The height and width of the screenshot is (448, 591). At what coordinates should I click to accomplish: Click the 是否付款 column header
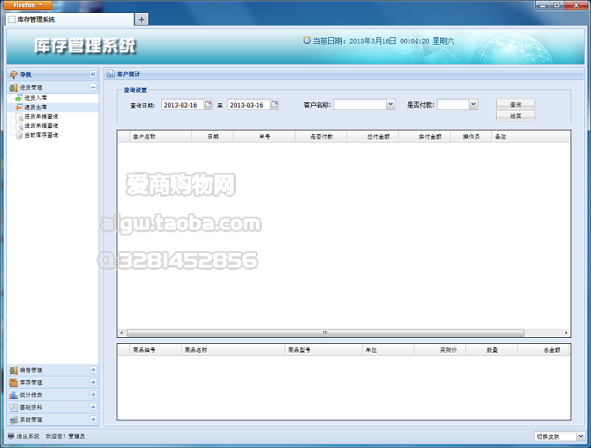[x=321, y=137]
